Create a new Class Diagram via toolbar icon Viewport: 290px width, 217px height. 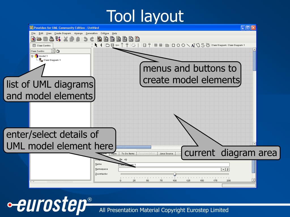[99, 39]
